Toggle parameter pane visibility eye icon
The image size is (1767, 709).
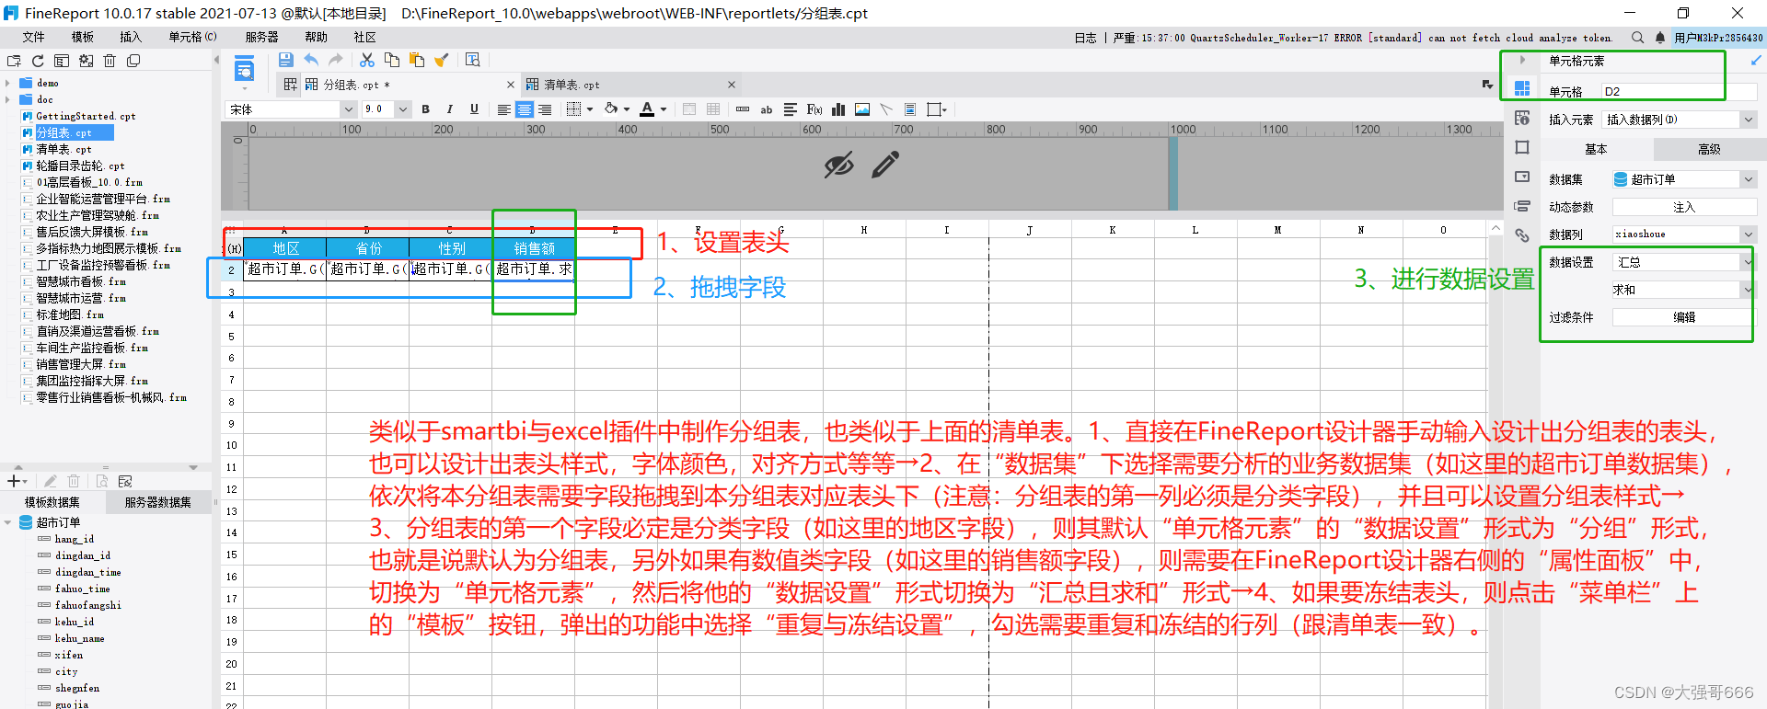pos(838,166)
